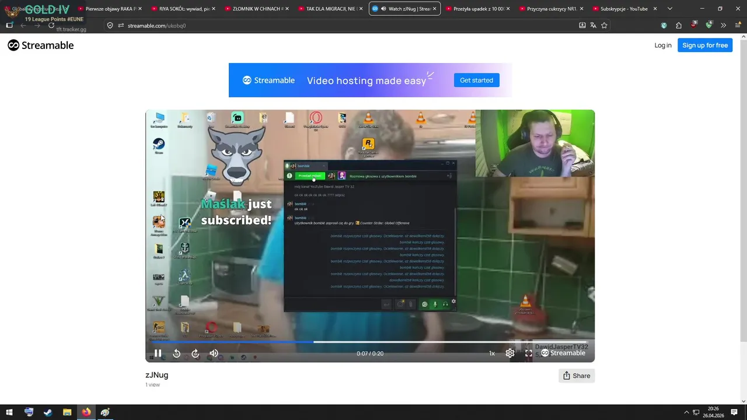The image size is (747, 420).
Task: Open the notification center icon
Action: [x=734, y=412]
